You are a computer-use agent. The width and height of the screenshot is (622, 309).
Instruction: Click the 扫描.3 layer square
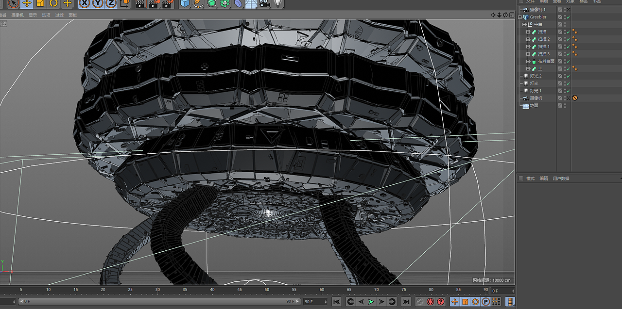(560, 54)
